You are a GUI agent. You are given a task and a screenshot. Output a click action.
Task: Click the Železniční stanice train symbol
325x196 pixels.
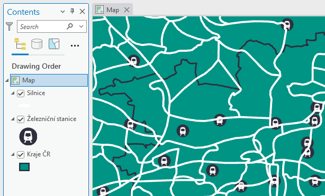pos(28,136)
